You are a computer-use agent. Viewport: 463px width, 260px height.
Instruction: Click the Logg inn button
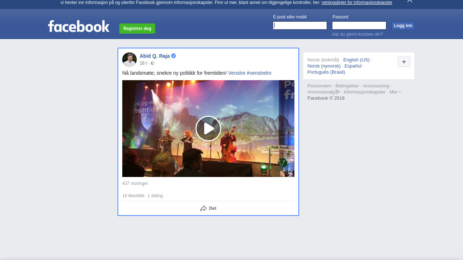tap(403, 26)
